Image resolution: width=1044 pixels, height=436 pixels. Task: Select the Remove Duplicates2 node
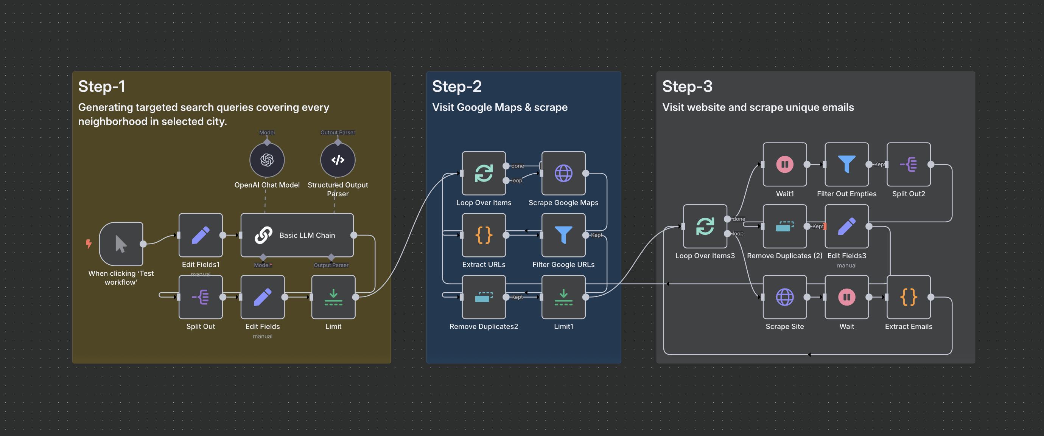tap(483, 297)
